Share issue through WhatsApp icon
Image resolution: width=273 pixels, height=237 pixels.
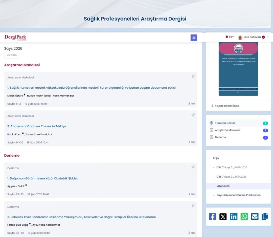[244, 216]
